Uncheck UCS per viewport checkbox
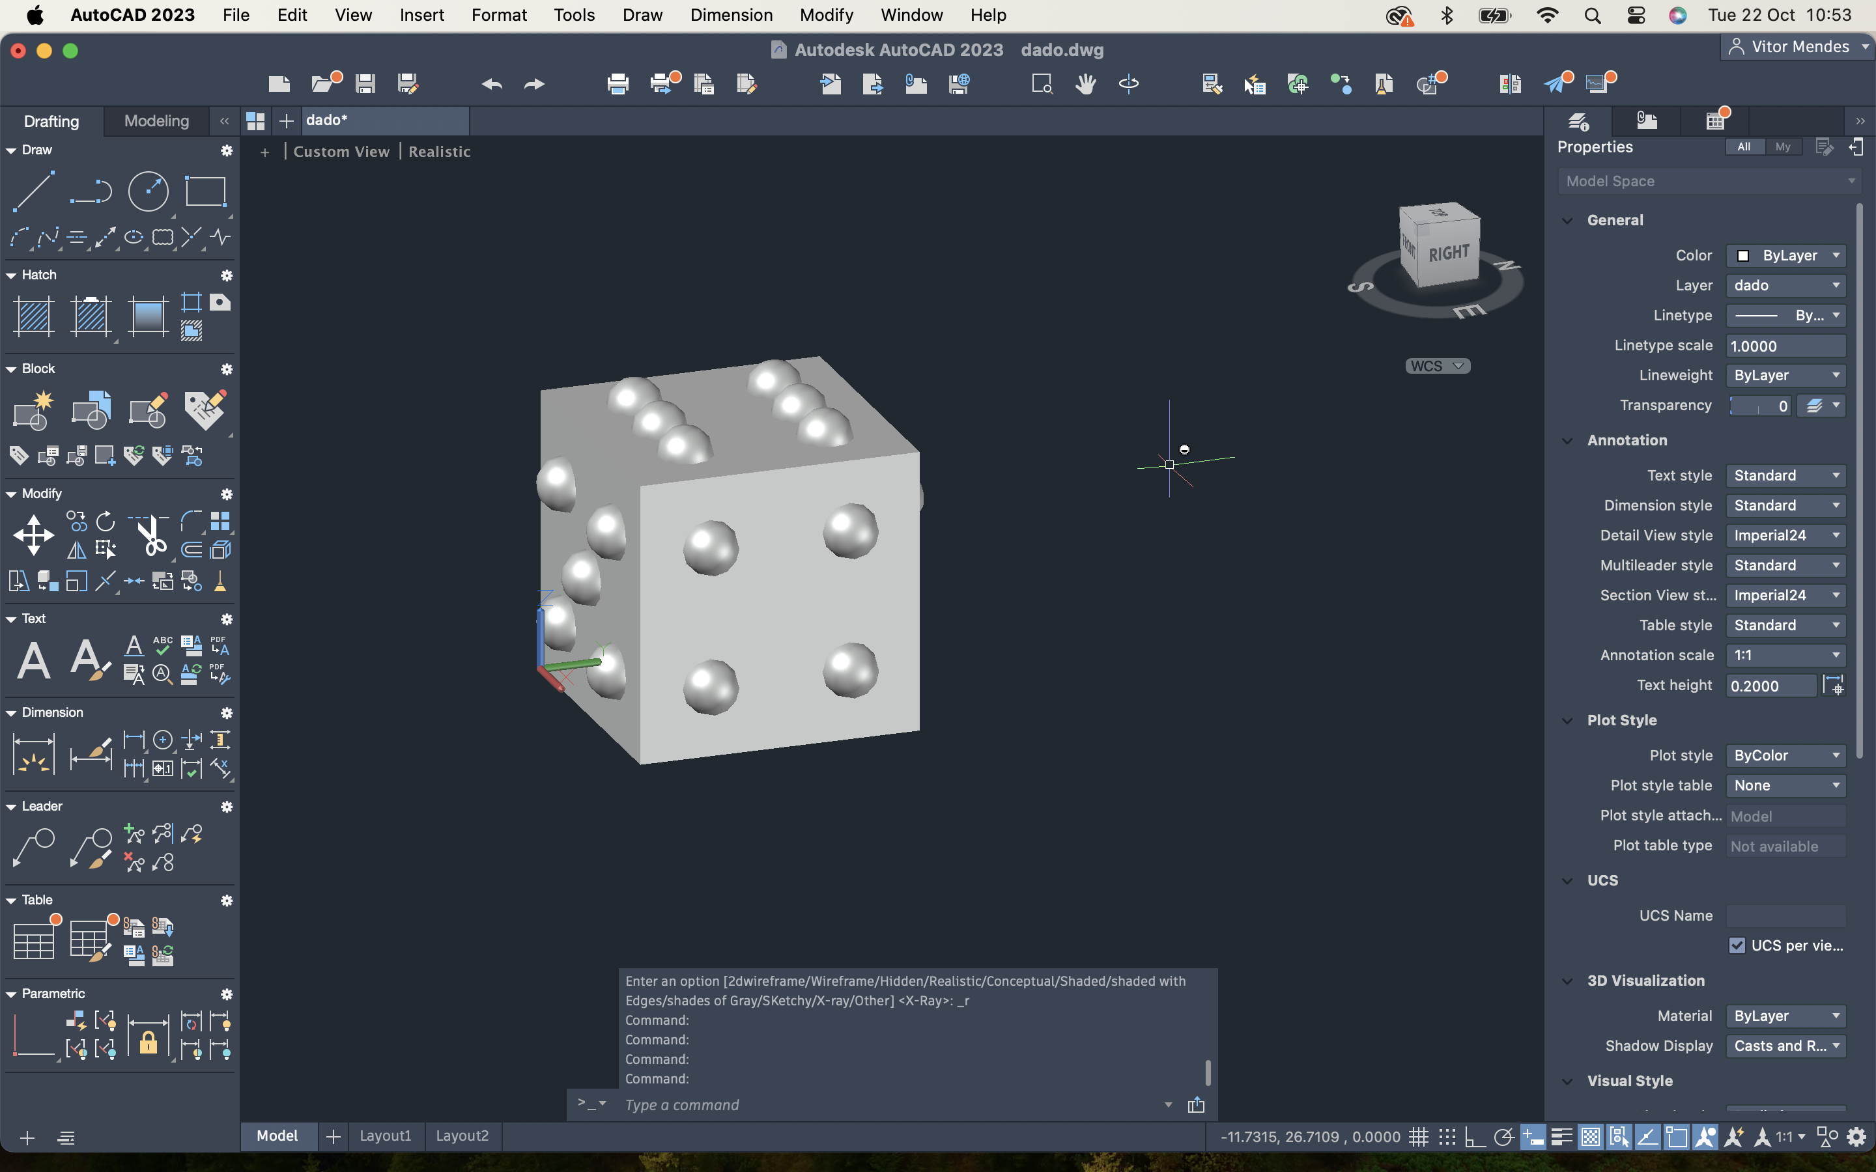The width and height of the screenshot is (1876, 1172). (1737, 945)
